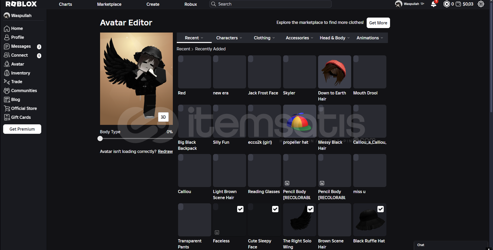Open the notifications bell
The height and width of the screenshot is (250, 493).
point(434,4)
